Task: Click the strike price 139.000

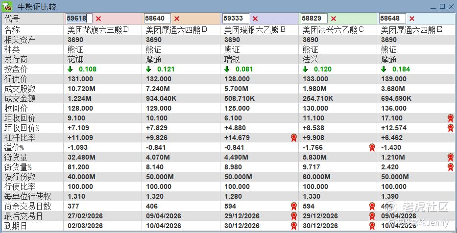Action: (394, 79)
